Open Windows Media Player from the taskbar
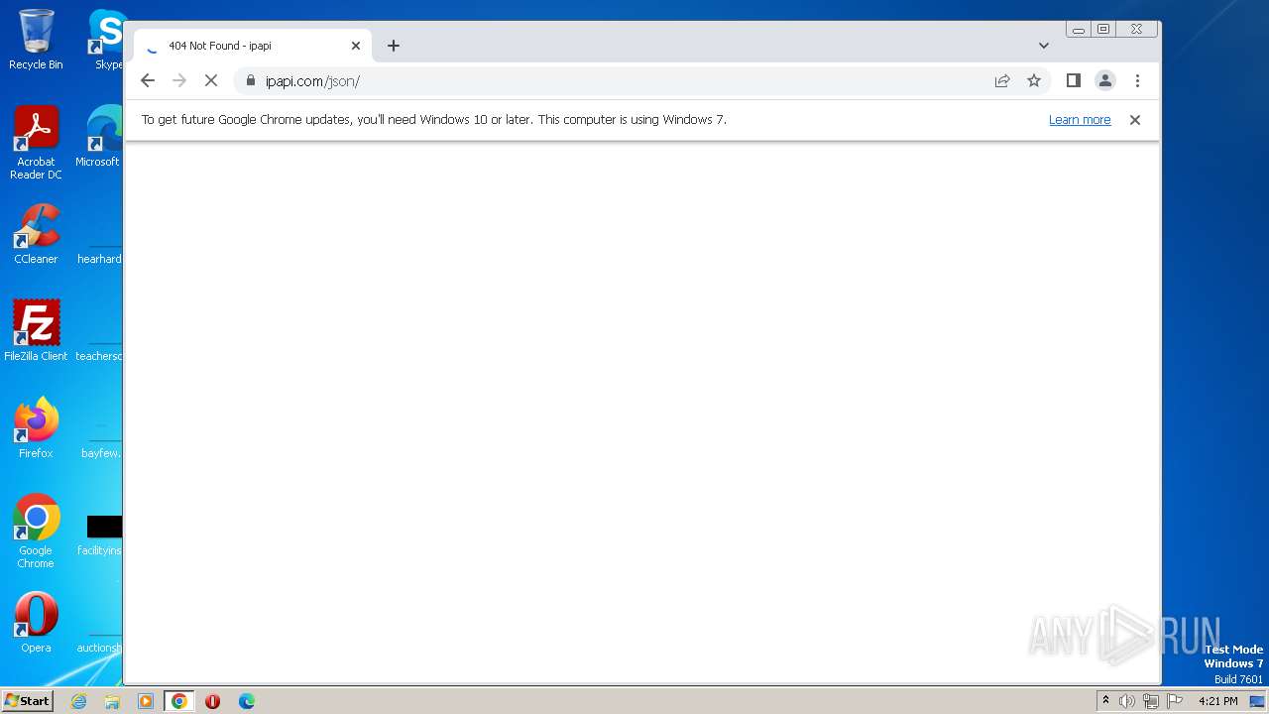The image size is (1269, 714). tap(146, 701)
